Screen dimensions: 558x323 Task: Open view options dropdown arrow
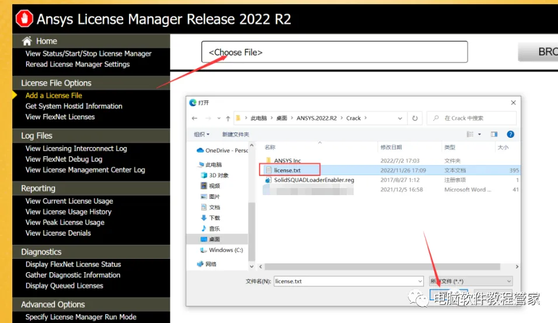pyautogui.click(x=479, y=134)
